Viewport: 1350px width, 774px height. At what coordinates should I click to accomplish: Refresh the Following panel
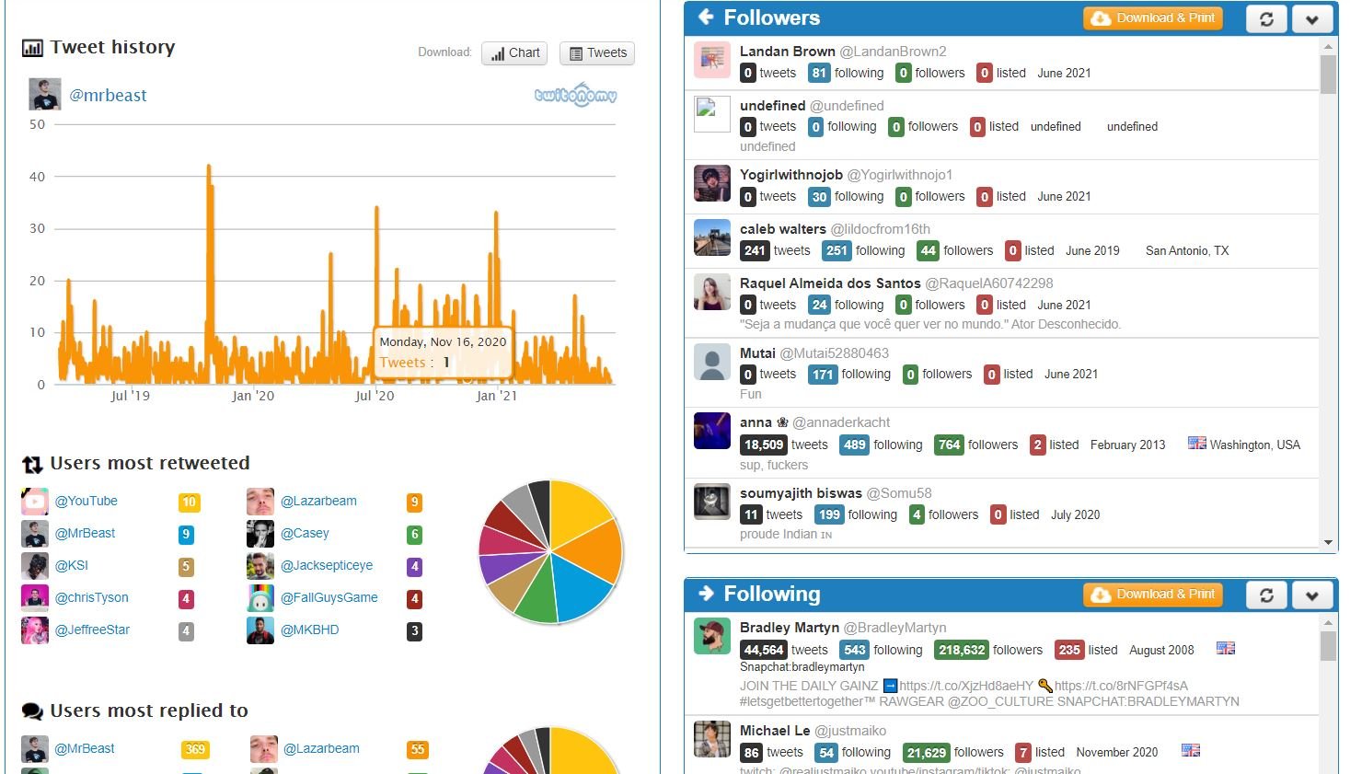click(x=1265, y=595)
